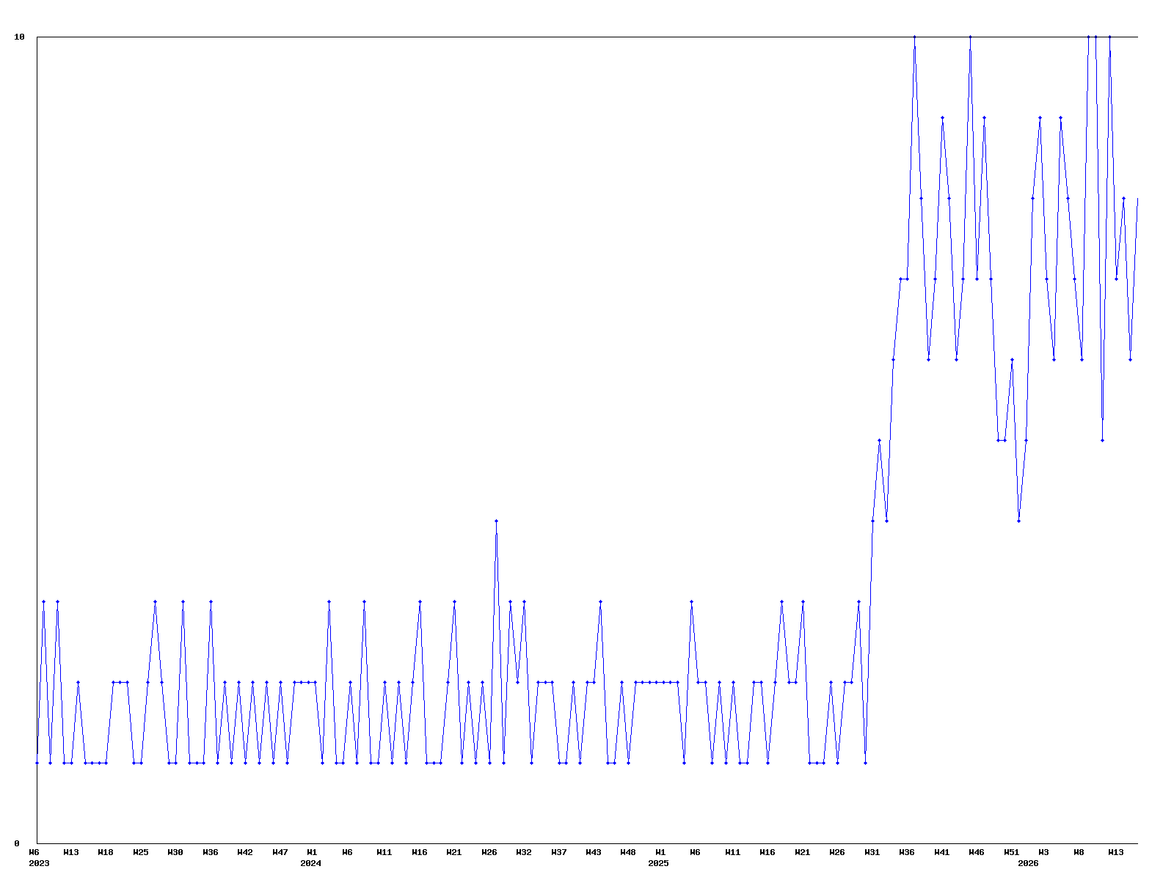Screen dimensions: 1174x880
Task: Click the 2025 year label
Action: coord(658,863)
